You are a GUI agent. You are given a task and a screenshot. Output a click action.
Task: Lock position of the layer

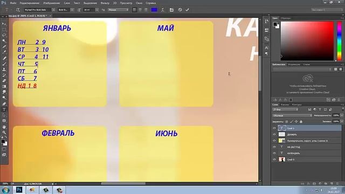(296, 121)
